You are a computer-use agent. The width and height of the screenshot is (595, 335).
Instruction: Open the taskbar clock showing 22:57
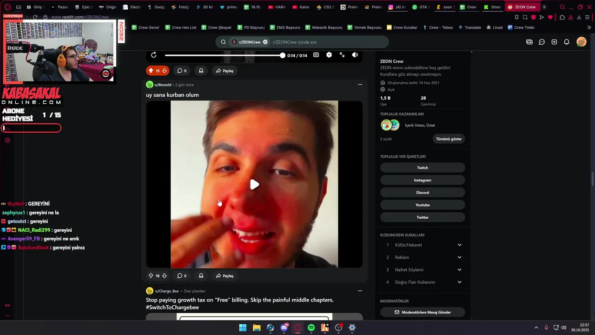click(x=581, y=328)
